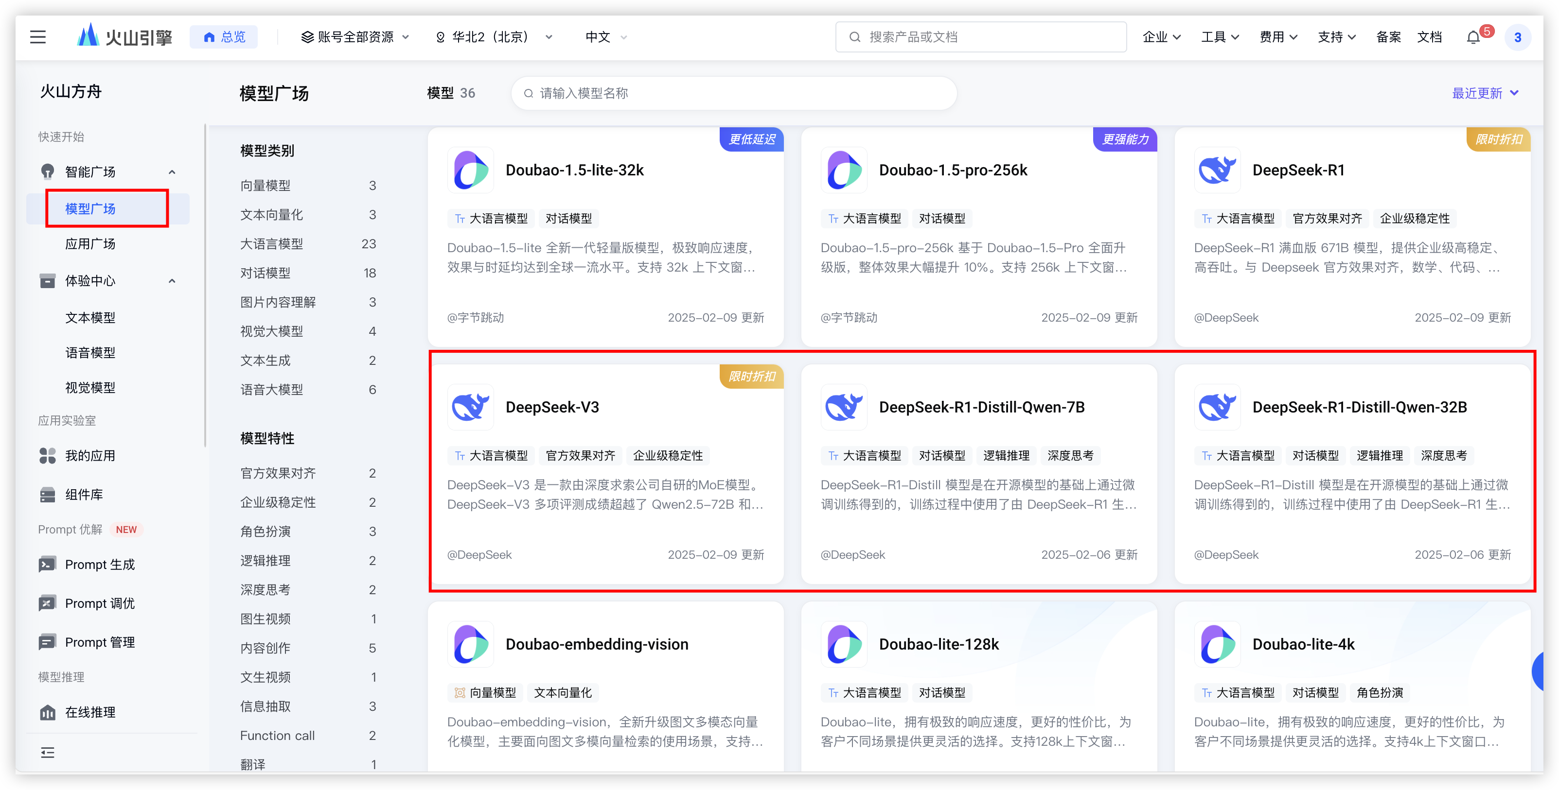Image resolution: width=1559 pixels, height=790 pixels.
Task: Click the user avatar icon
Action: [1517, 37]
